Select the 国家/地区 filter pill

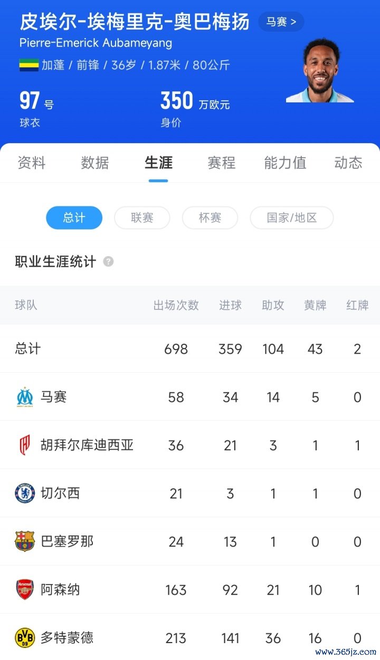[x=291, y=218]
